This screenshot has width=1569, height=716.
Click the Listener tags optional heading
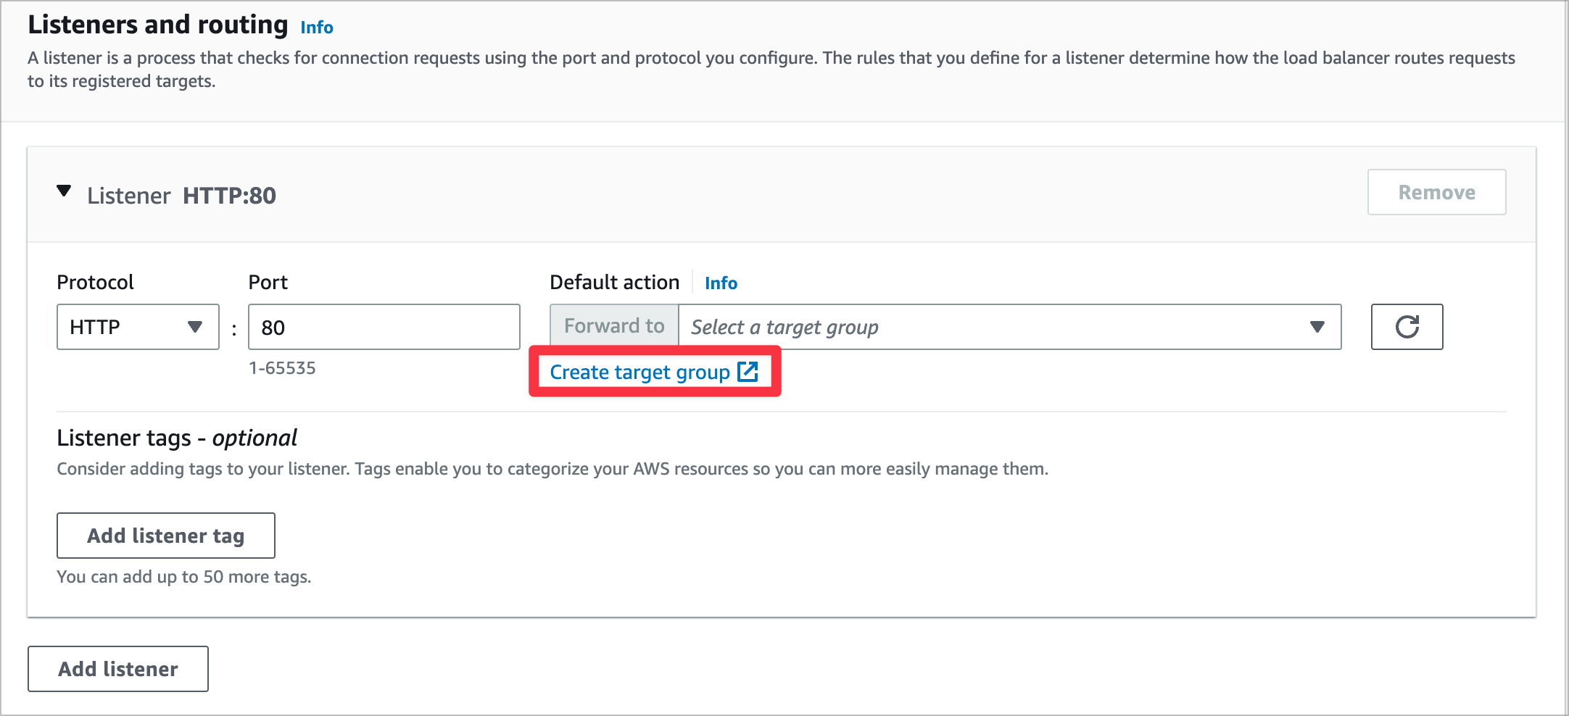pyautogui.click(x=177, y=438)
